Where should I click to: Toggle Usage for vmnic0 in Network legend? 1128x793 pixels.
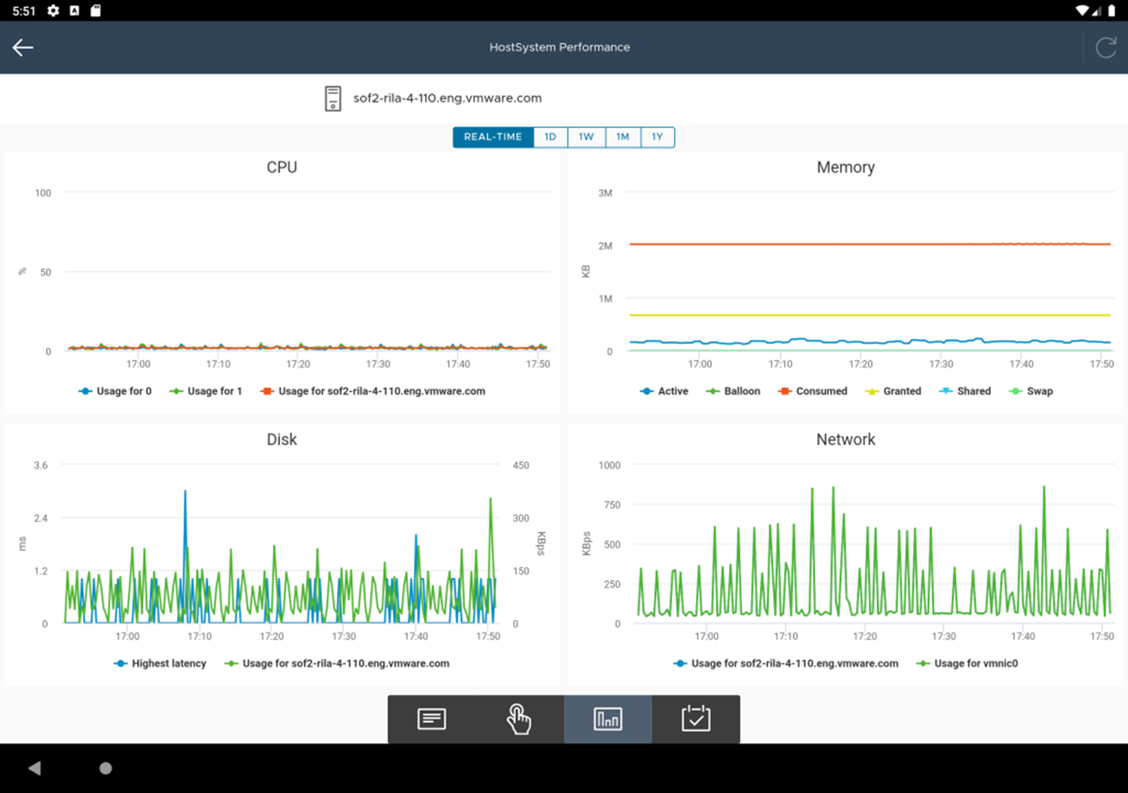click(x=967, y=663)
